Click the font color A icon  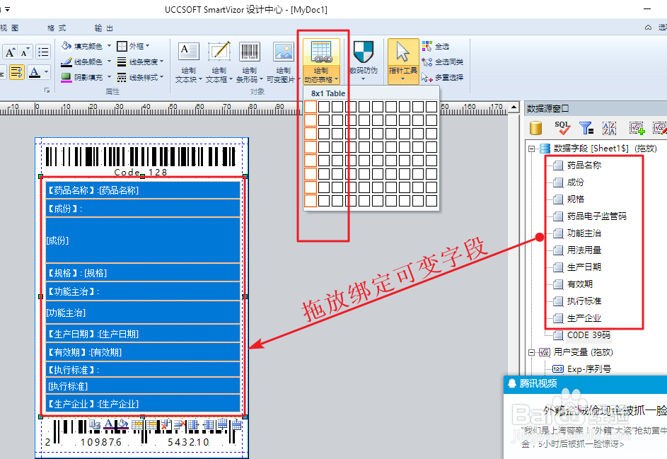35,72
